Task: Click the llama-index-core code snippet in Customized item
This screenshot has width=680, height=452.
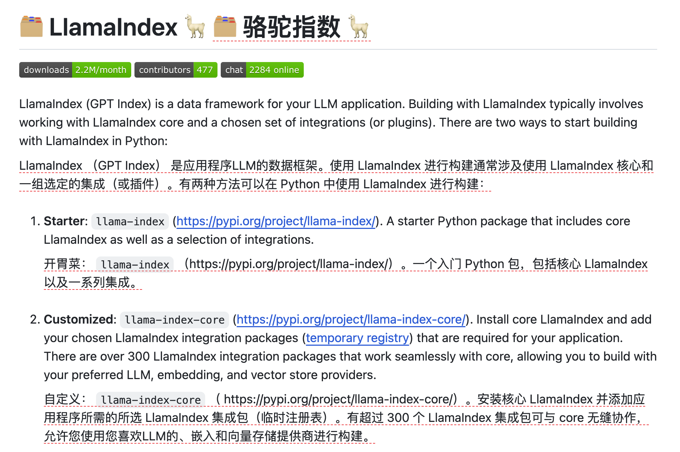Action: tap(174, 320)
